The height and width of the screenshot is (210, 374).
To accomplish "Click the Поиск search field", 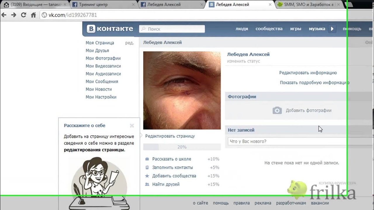I will click(x=172, y=29).
